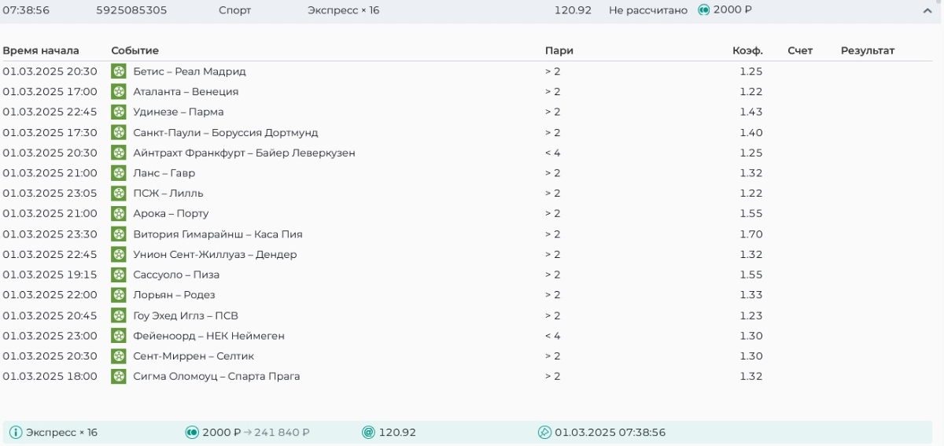The image size is (944, 446).
Task: Click the stake coin icon in the footer bar
Action: click(191, 433)
